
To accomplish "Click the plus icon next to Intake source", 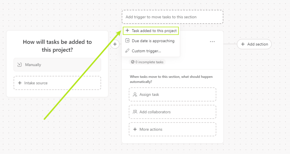I will click(x=20, y=83).
